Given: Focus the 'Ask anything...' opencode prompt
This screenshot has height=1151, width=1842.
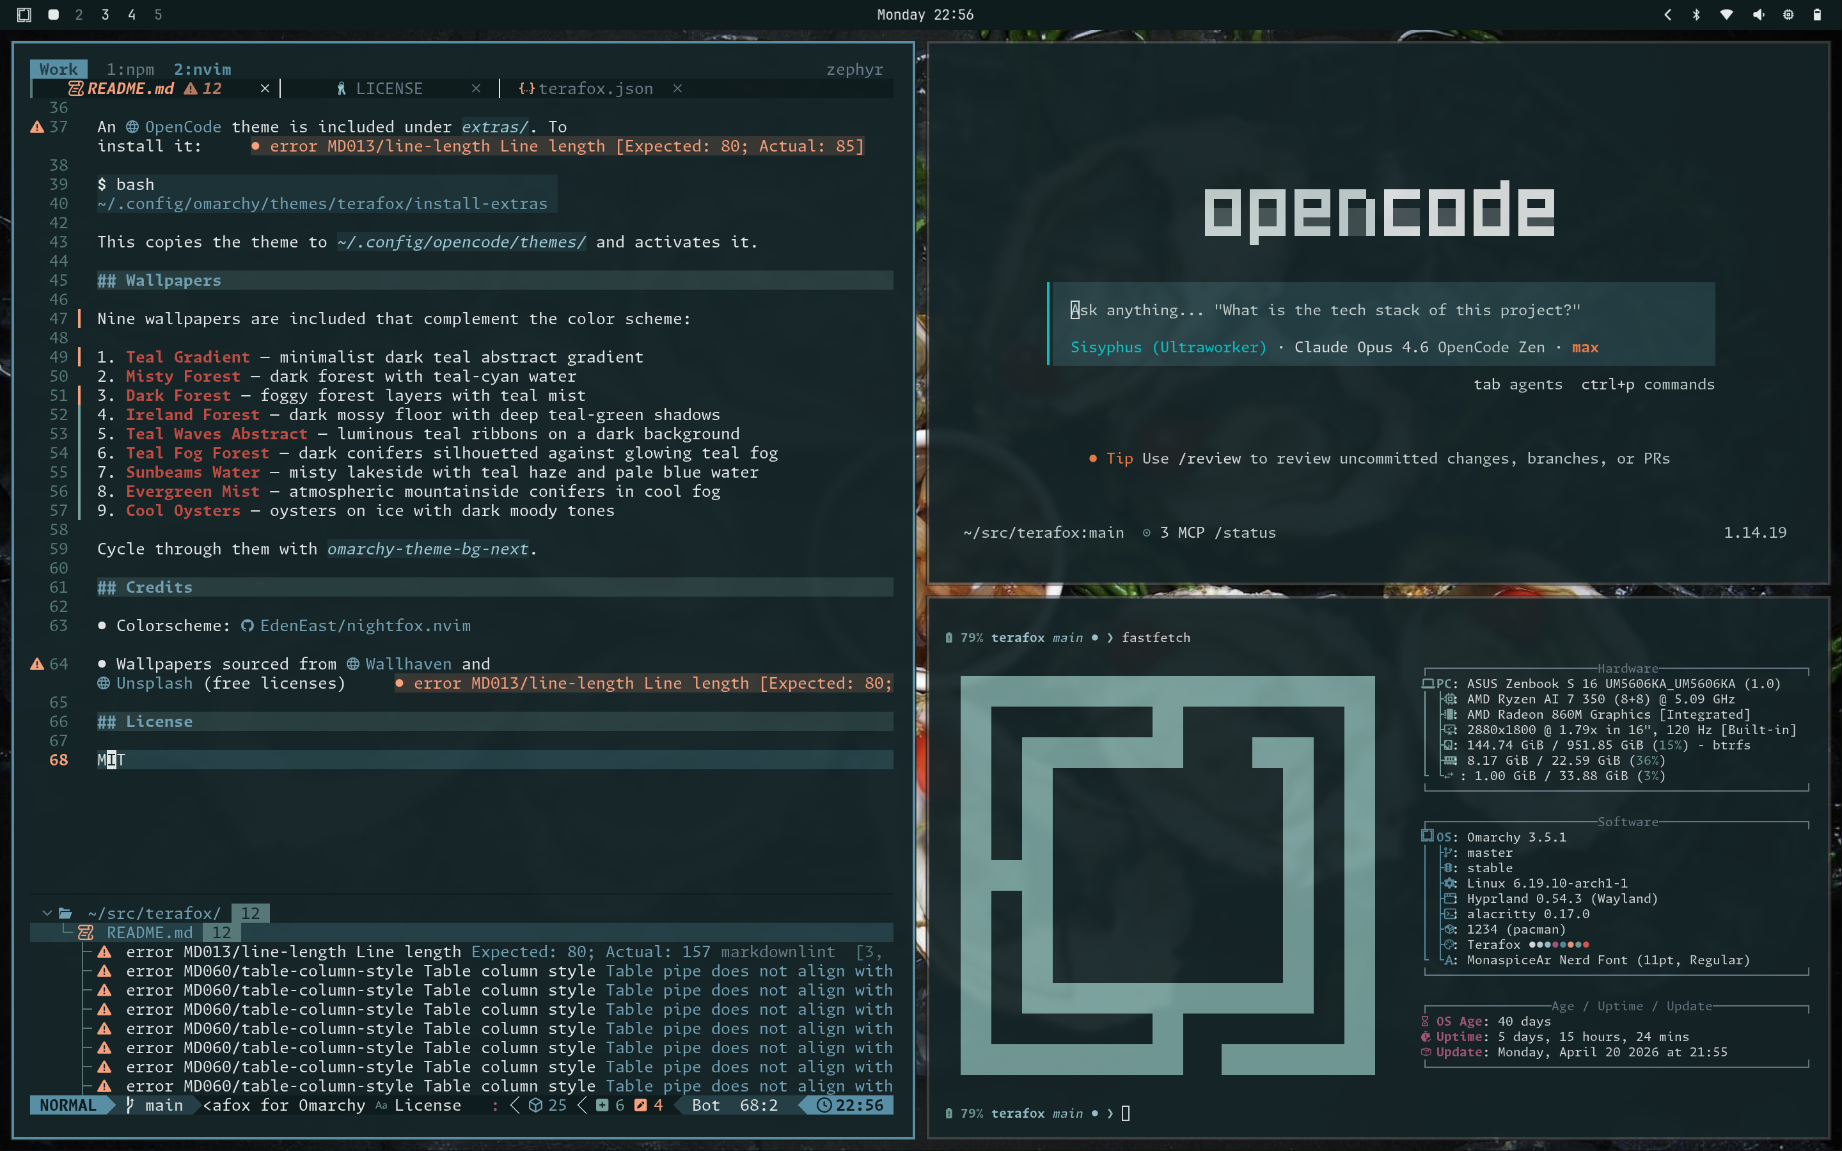Looking at the screenshot, I should coord(1381,310).
